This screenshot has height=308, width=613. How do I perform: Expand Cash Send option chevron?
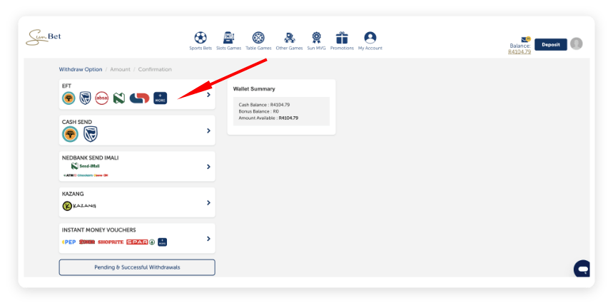click(x=209, y=130)
